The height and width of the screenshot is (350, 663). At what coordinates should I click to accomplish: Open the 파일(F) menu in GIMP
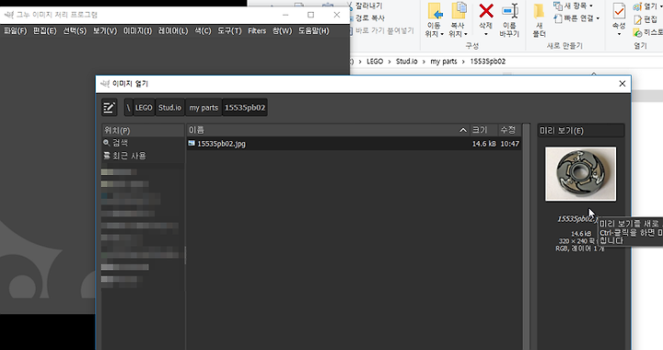click(x=16, y=31)
